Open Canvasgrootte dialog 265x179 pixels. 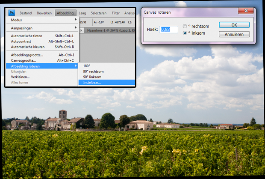pos(42,60)
